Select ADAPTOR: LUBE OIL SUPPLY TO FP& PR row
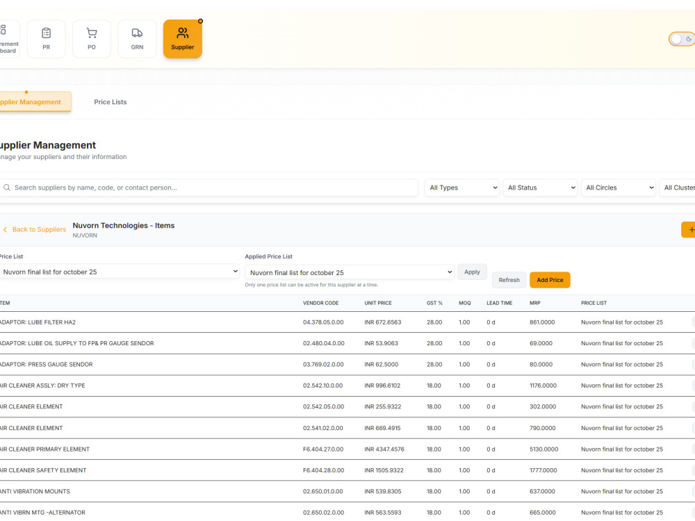 click(x=347, y=343)
